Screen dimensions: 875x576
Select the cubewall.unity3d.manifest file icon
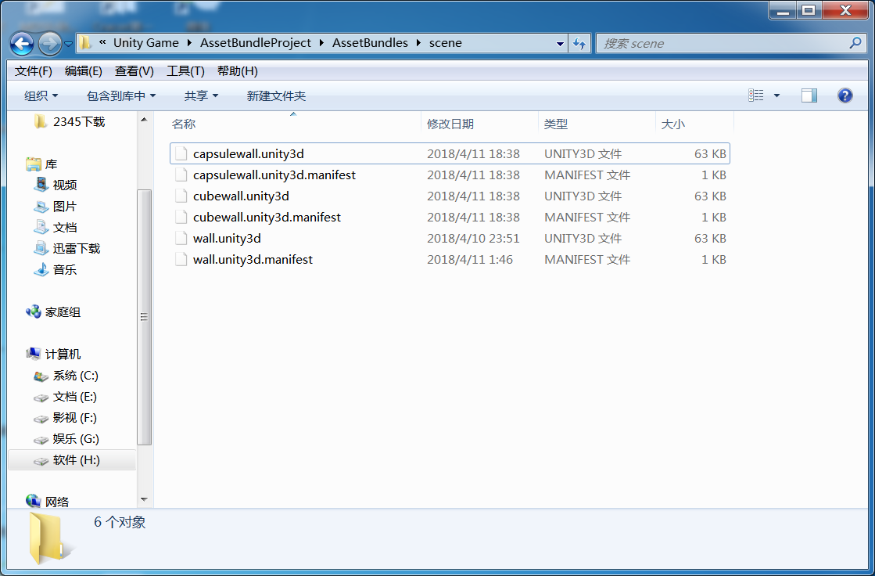tap(181, 218)
